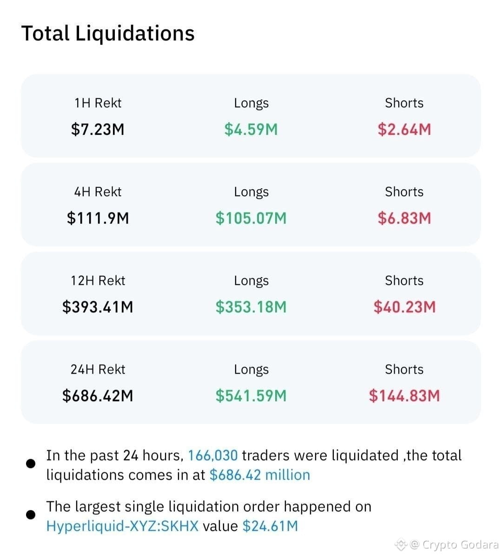The height and width of the screenshot is (556, 502).
Task: Select the 24H Rekt total $686.42M
Action: [x=98, y=395]
